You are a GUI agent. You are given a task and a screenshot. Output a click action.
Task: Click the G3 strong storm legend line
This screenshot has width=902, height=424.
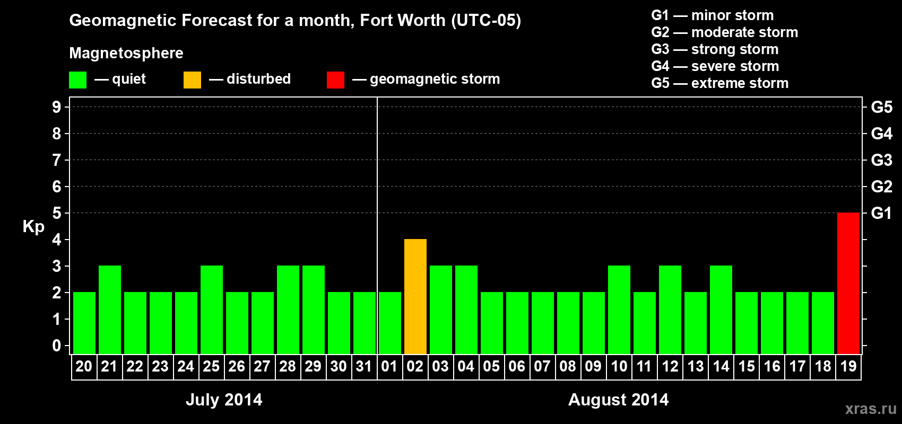point(715,50)
